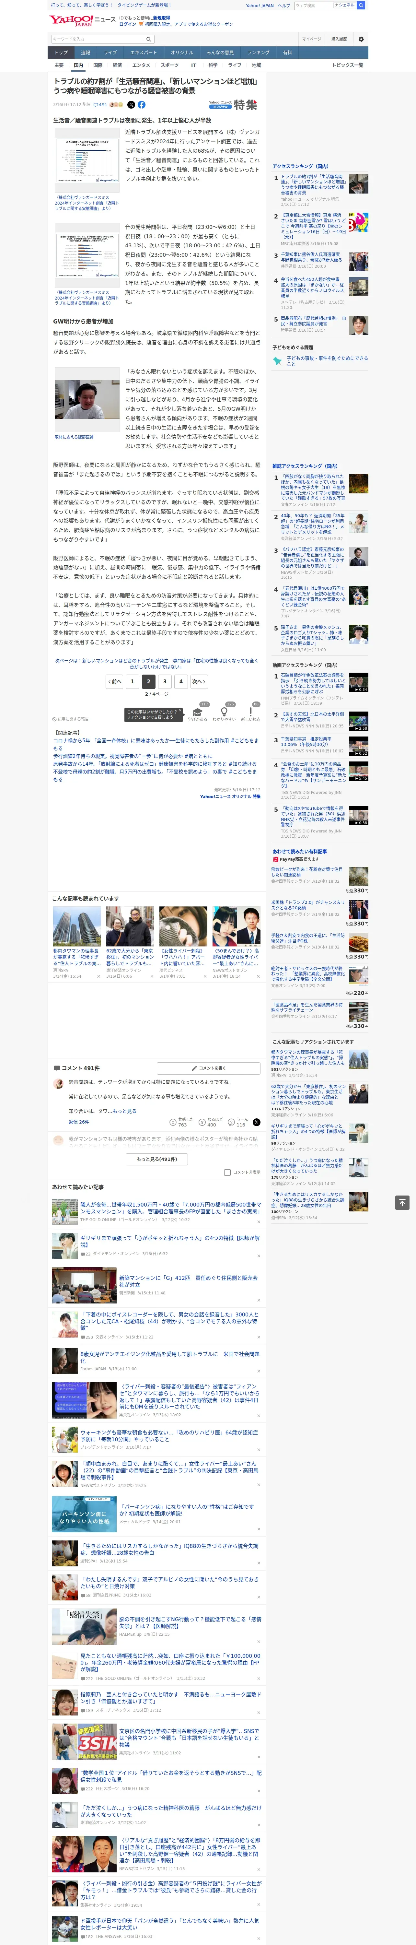
Task: Click the ログイン link
Action: pos(128,24)
